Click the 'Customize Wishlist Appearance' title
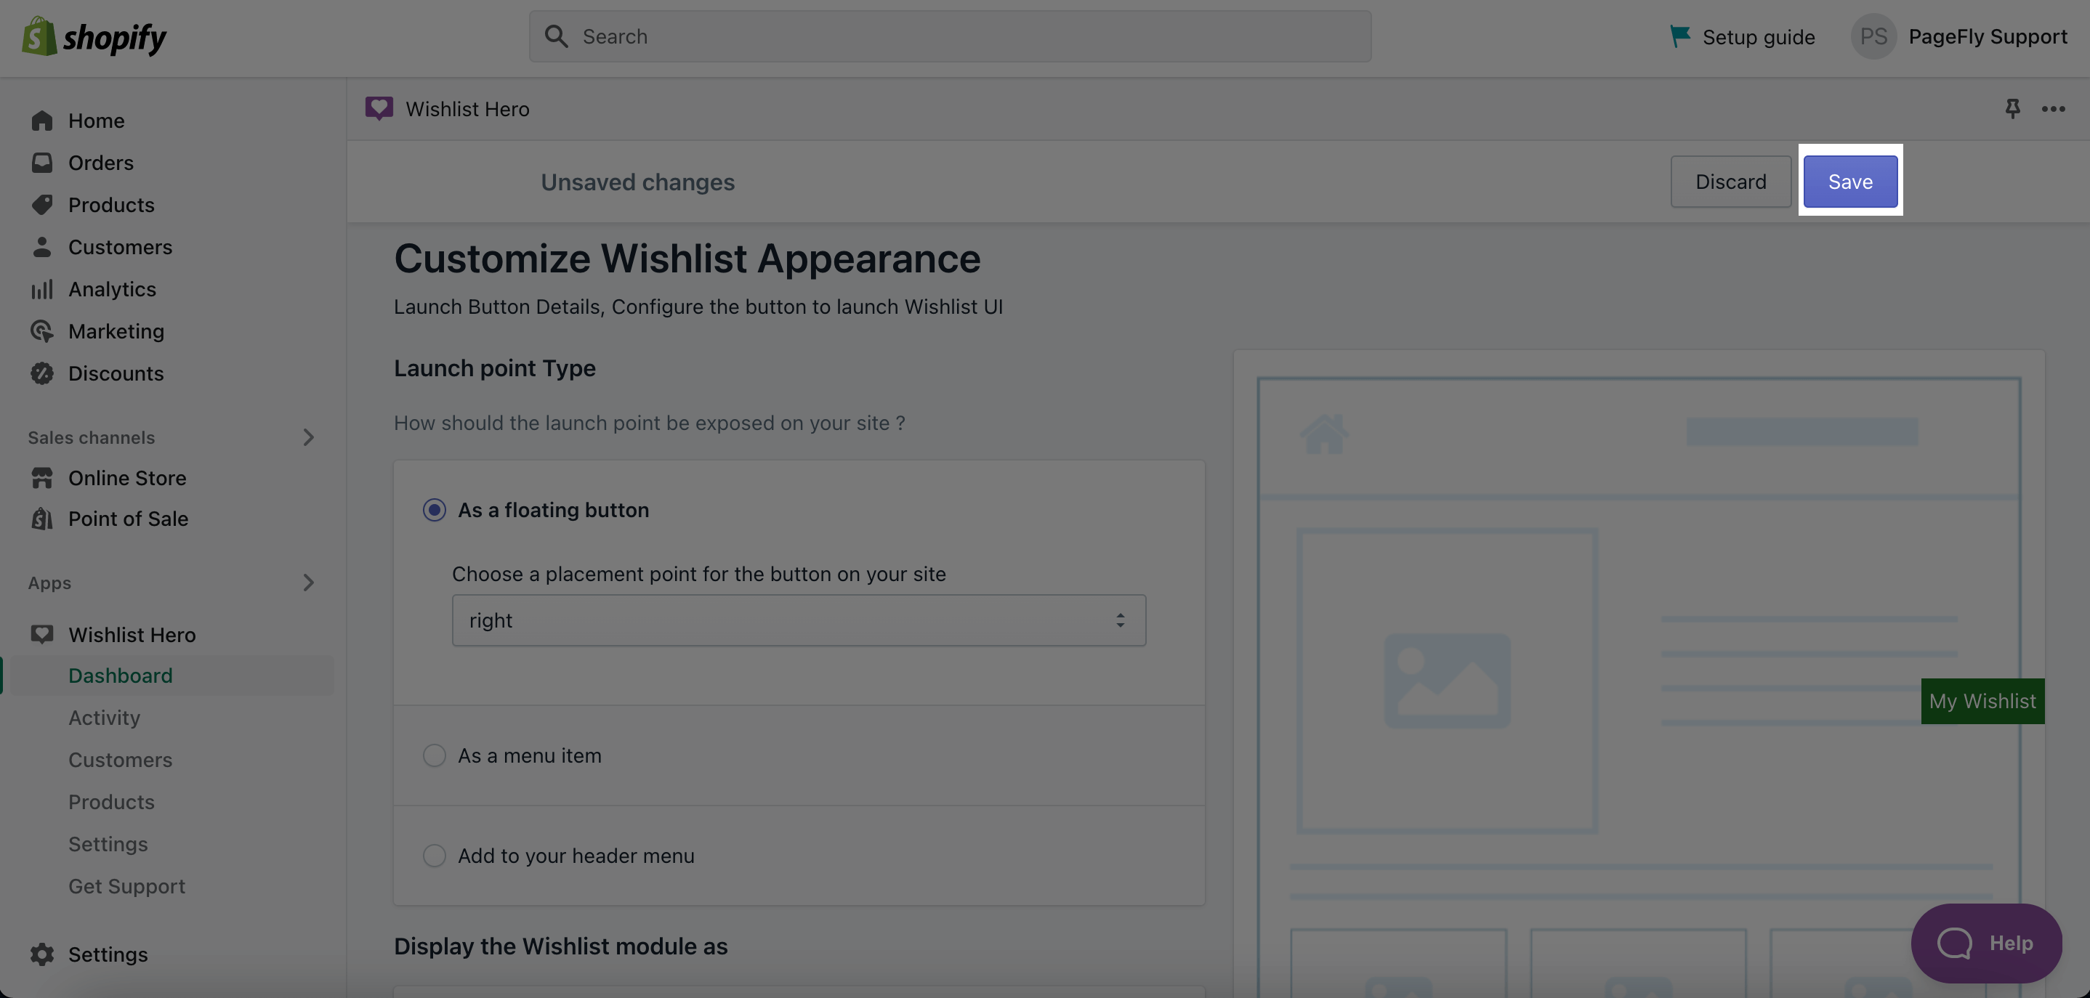 687,259
